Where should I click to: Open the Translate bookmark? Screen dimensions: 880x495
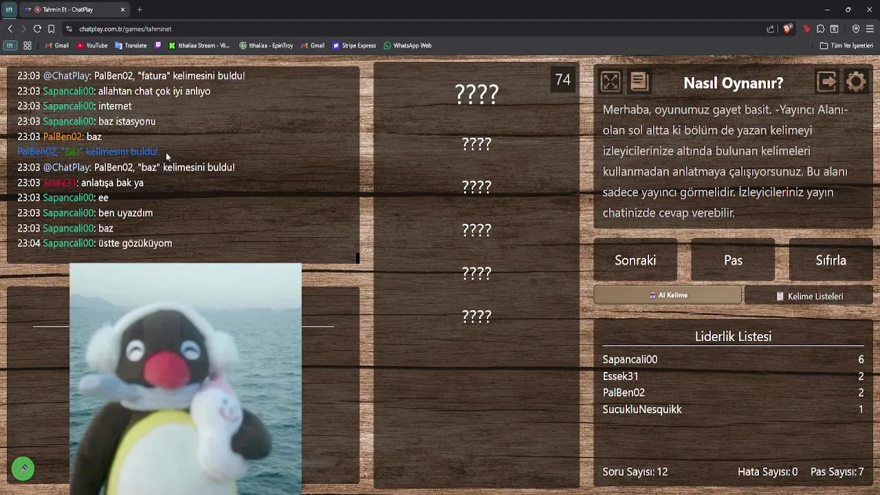[x=131, y=45]
